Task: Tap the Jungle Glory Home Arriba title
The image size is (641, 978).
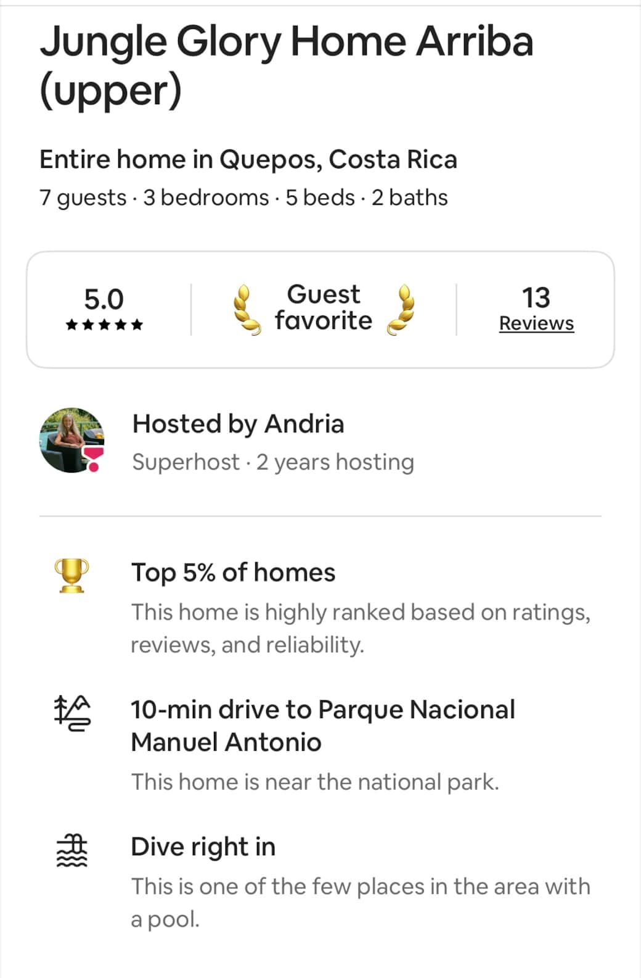Action: point(286,65)
